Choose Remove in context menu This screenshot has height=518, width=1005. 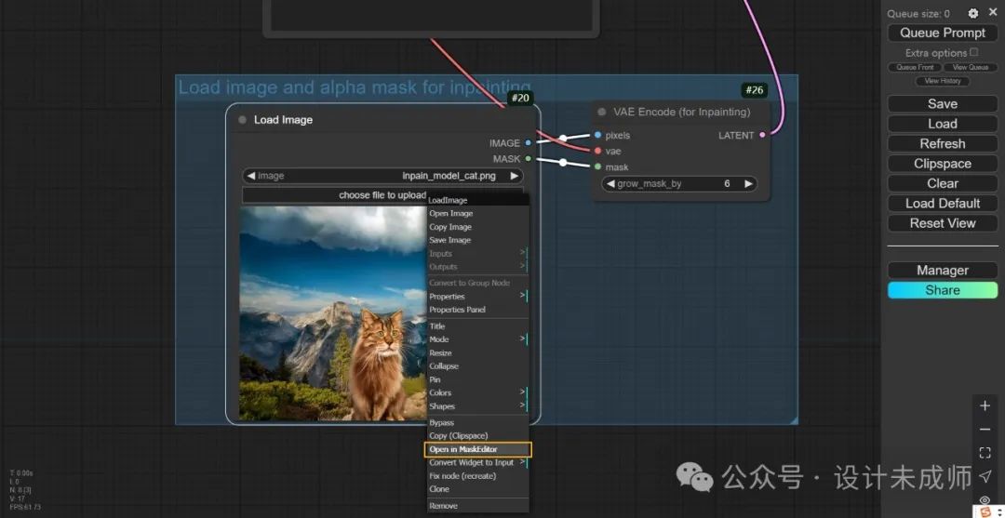tap(477, 506)
